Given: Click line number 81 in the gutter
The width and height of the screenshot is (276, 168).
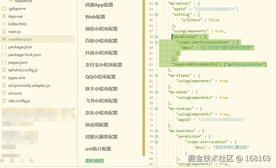Looking at the screenshot, I should [x=151, y=164].
